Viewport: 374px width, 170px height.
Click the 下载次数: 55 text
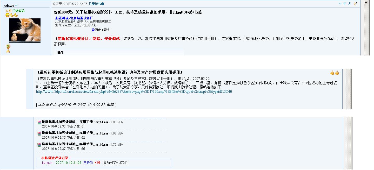76,149
